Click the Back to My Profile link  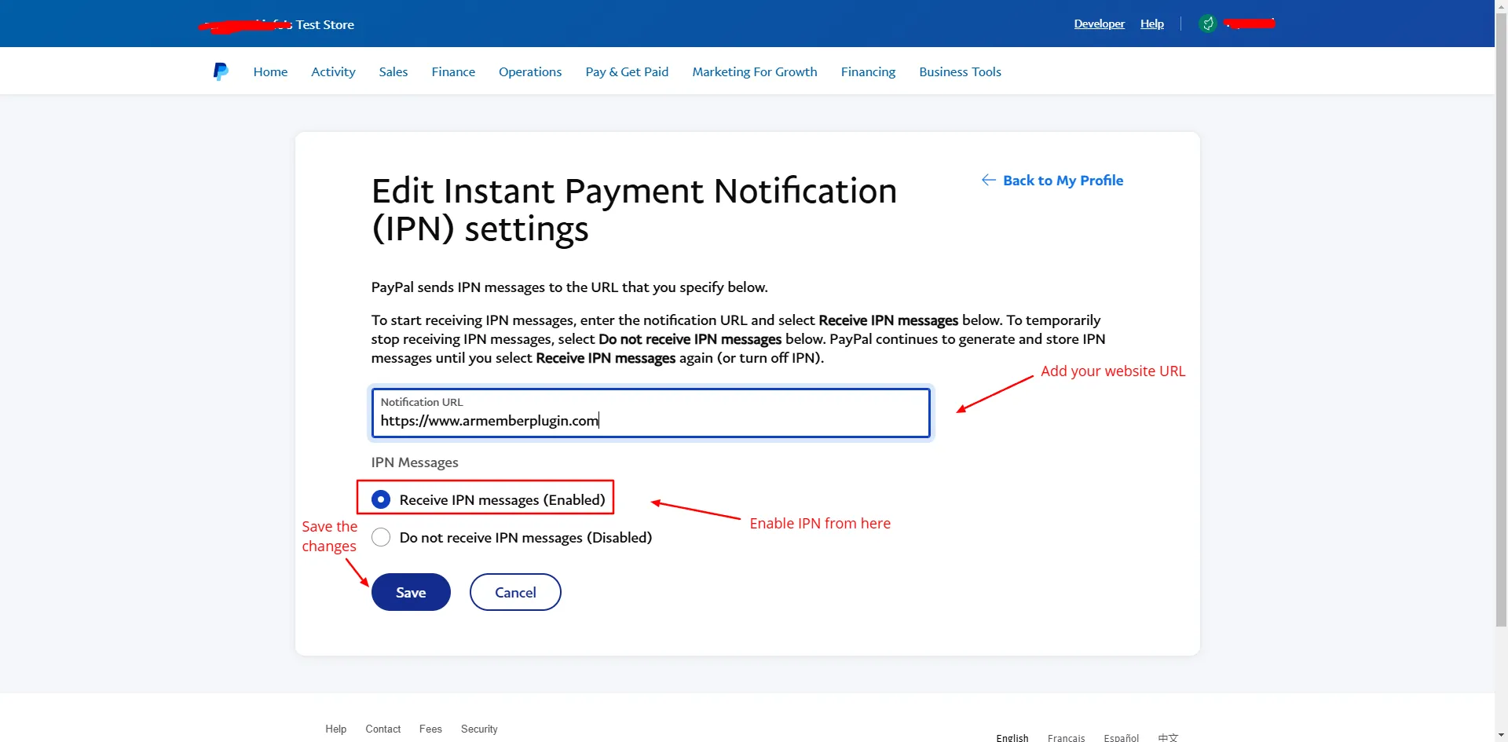1052,181
